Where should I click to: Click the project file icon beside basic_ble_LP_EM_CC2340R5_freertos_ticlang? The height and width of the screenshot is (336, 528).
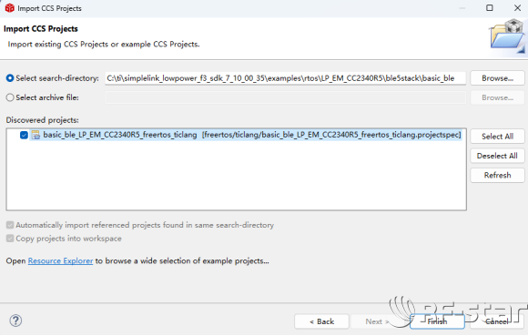[x=36, y=135]
